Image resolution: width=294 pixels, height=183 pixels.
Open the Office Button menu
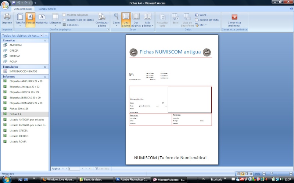click(5, 5)
